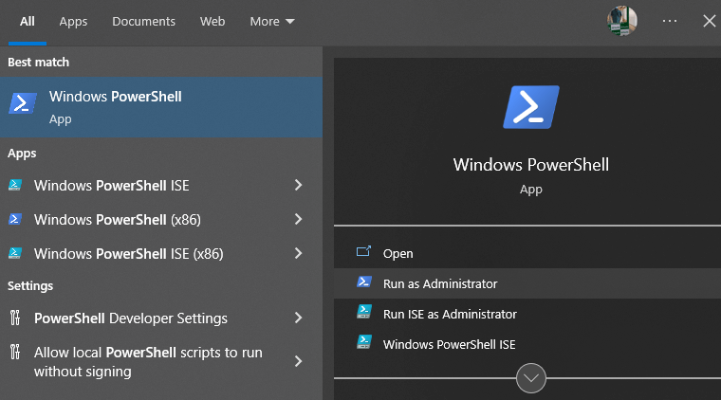Select the Windows PowerShell best match result
721x400 pixels.
(161, 107)
